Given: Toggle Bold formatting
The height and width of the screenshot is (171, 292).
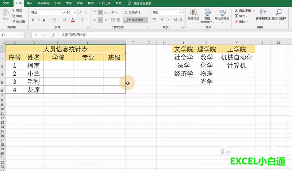Looking at the screenshot, I should [x=33, y=20].
